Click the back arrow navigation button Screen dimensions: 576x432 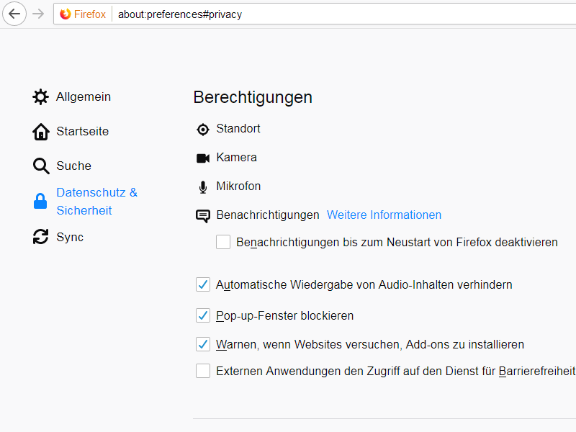pos(14,14)
